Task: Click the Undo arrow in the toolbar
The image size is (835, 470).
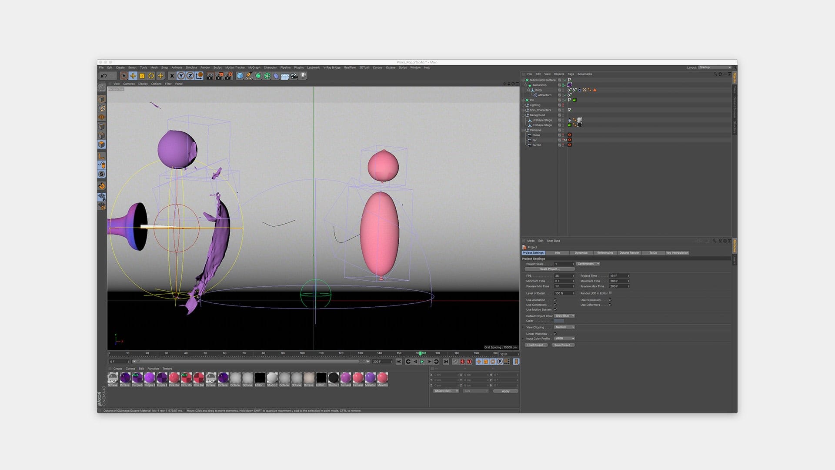Action: [104, 76]
